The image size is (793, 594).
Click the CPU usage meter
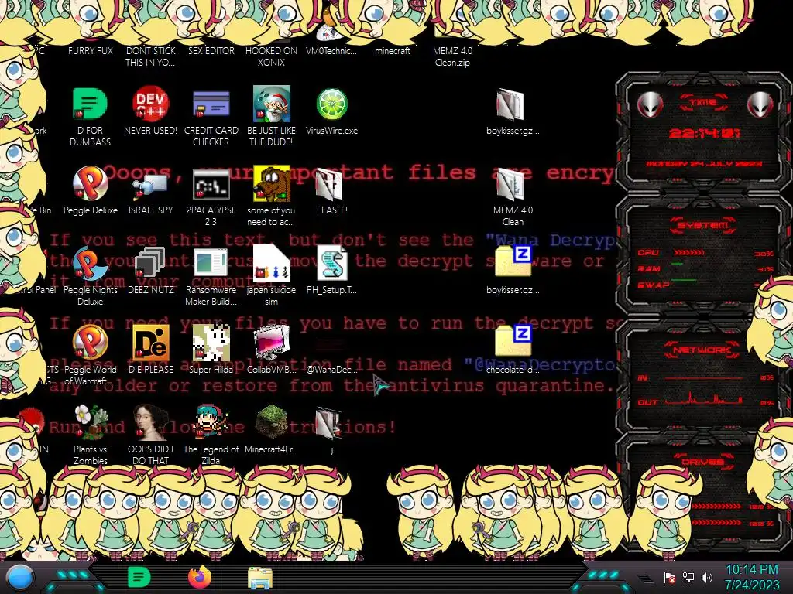pos(705,253)
